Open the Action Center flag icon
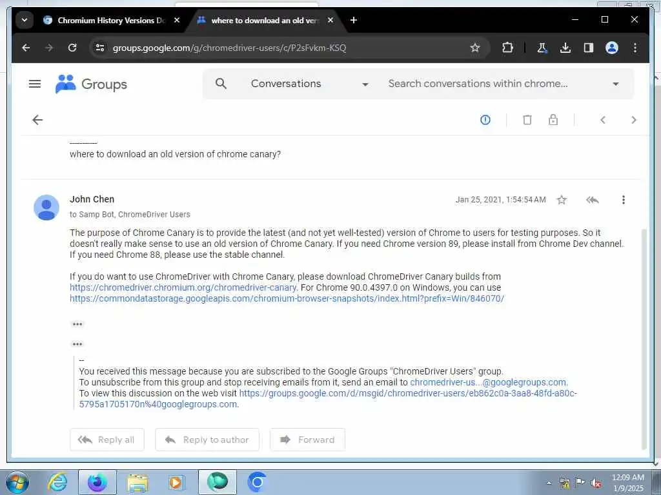The image size is (661, 495). tap(580, 483)
